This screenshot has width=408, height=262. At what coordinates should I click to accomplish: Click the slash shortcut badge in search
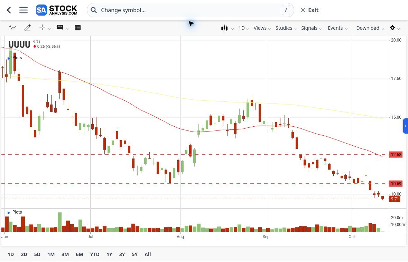click(286, 10)
